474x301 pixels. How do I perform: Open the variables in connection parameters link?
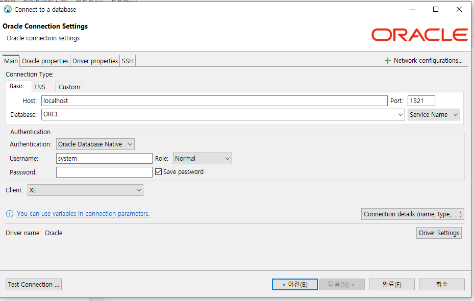(83, 214)
